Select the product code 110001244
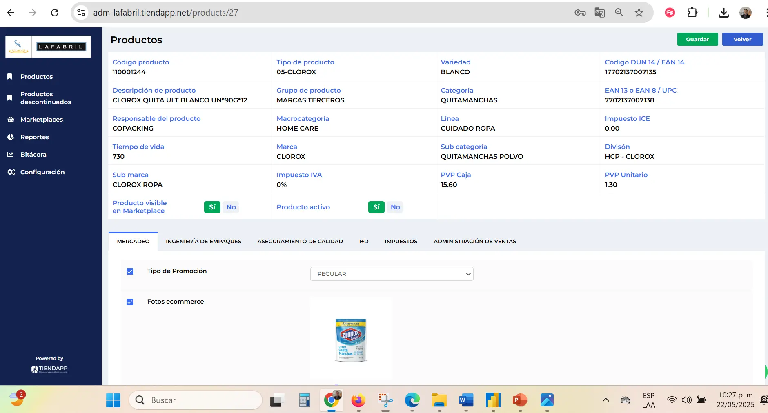Screen dimensions: 768x413 point(129,72)
